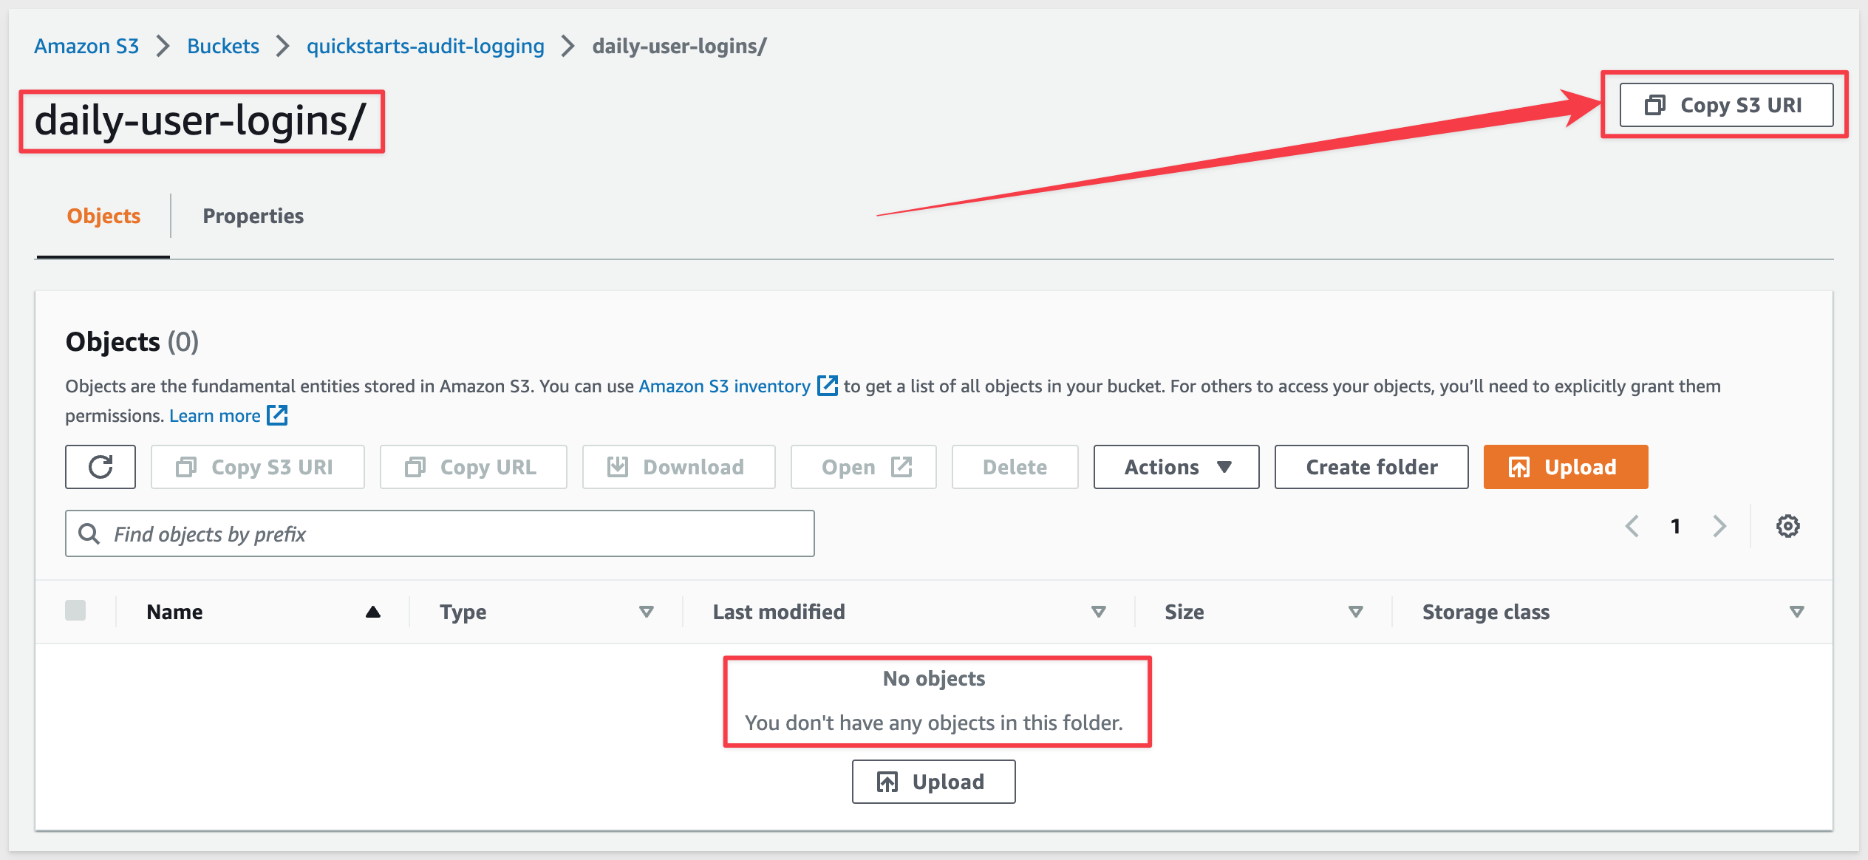Click the Objects (0) section heading

click(132, 341)
